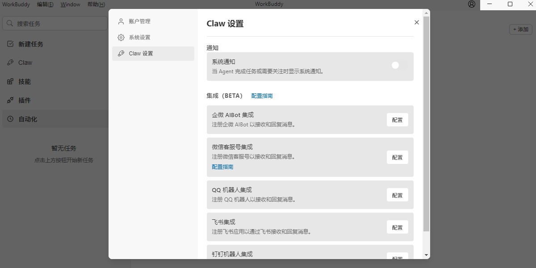Click the 技能 (Skills) icon
536x268 pixels.
(x=10, y=81)
